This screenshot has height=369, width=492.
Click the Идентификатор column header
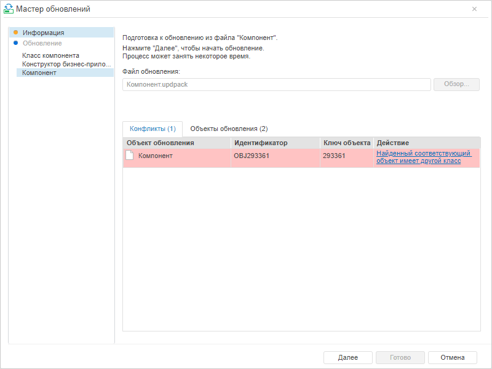click(274, 143)
